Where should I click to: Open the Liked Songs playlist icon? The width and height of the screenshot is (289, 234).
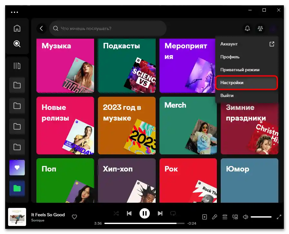(x=17, y=168)
